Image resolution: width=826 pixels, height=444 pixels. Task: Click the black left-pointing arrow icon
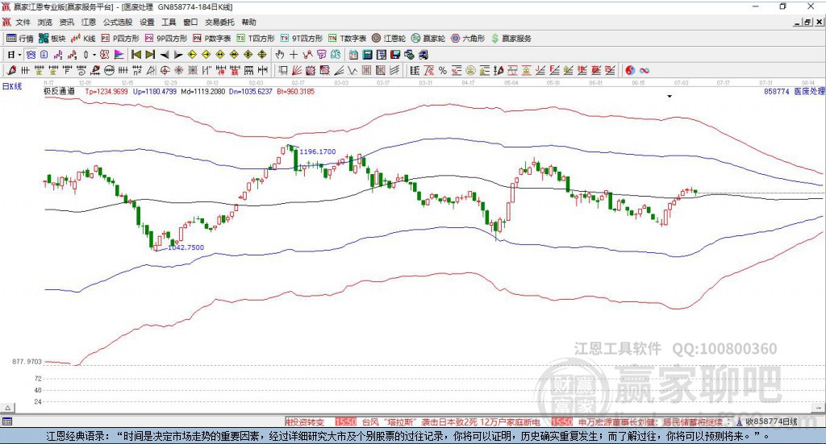165,55
